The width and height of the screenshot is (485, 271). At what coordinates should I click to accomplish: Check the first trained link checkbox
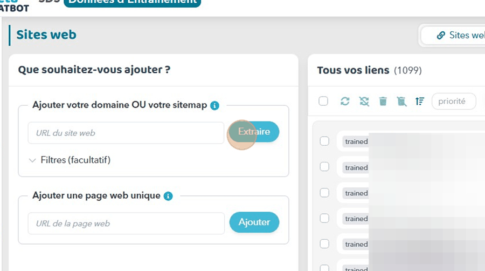tap(324, 141)
